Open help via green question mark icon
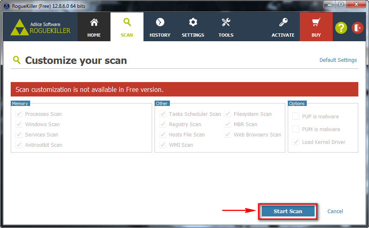Viewport: 369px width, 228px height. 341,28
